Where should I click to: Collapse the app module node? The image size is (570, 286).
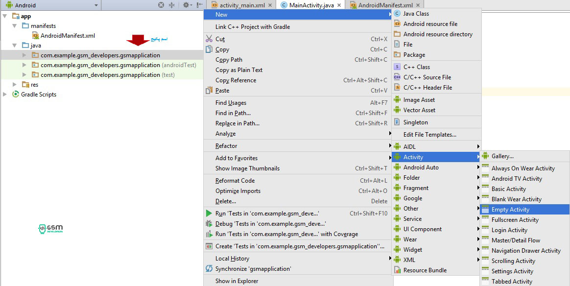pyautogui.click(x=5, y=16)
